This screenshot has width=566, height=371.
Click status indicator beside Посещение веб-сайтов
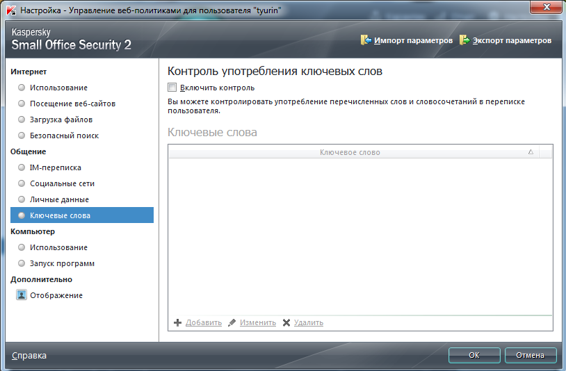coord(22,104)
